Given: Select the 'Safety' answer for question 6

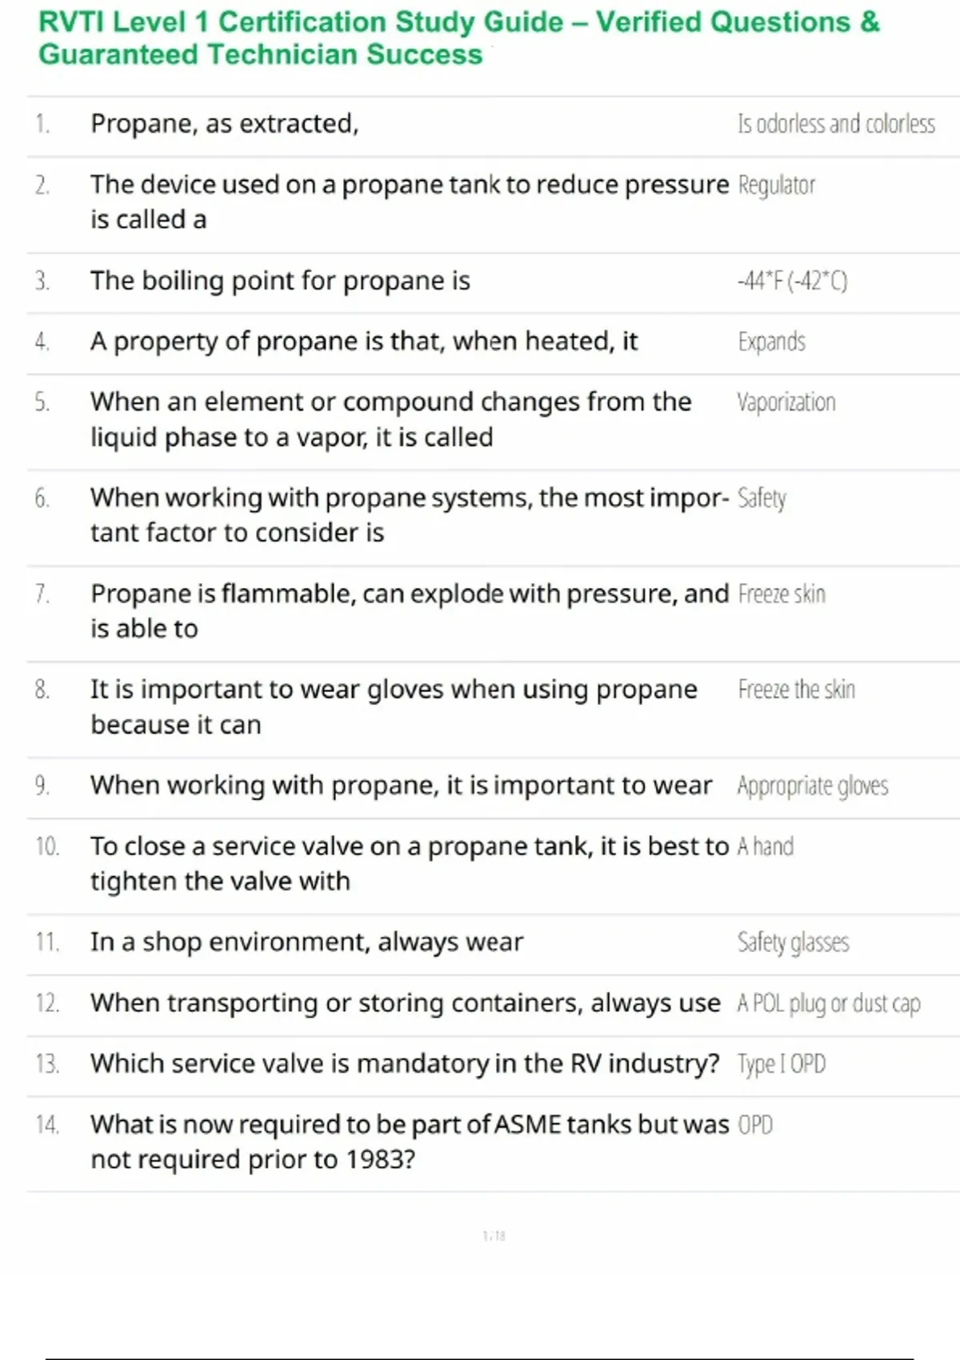Looking at the screenshot, I should (x=762, y=498).
